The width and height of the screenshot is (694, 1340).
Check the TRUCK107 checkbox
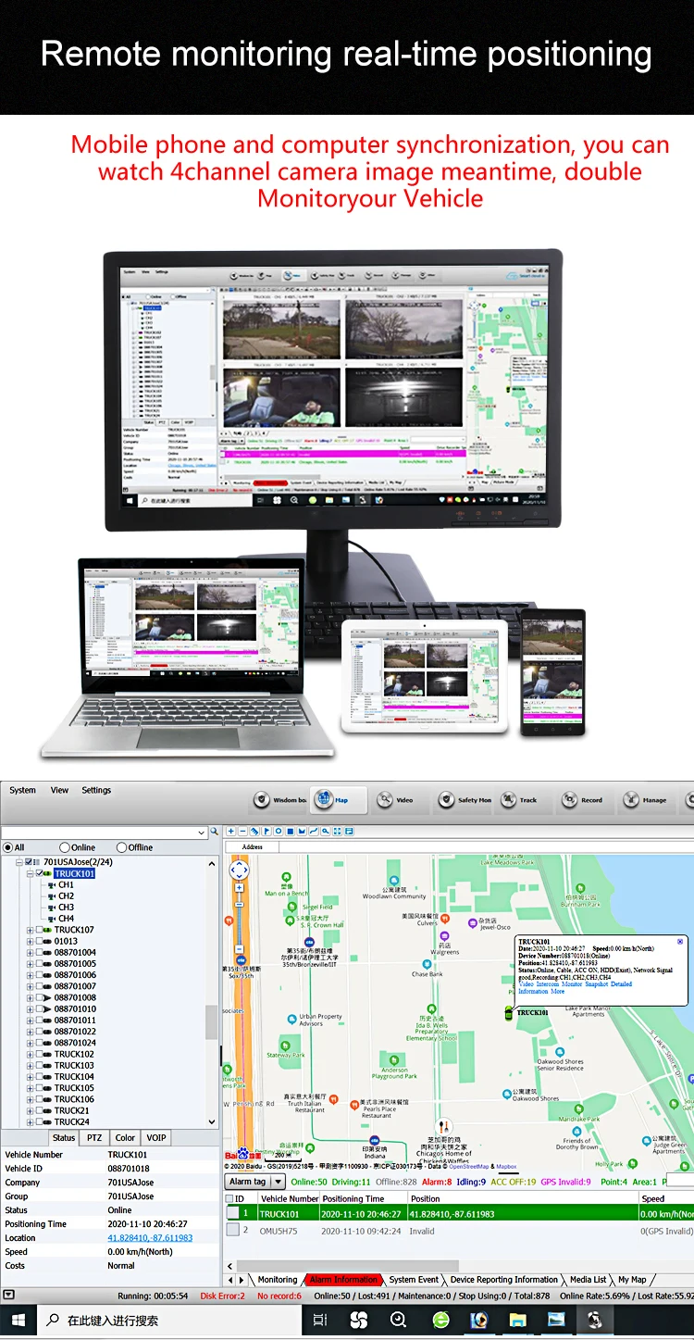pyautogui.click(x=39, y=930)
